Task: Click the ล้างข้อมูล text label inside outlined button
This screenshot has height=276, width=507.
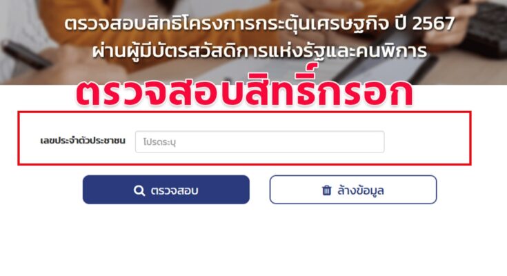Action: coord(361,190)
